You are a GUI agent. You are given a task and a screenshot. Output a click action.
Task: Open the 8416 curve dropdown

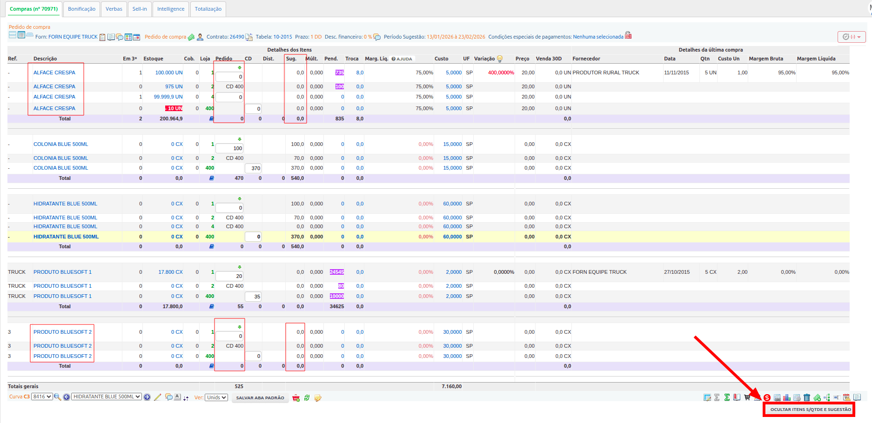(42, 397)
